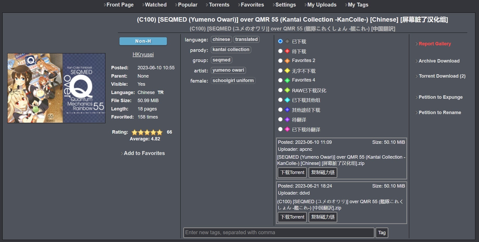Select the Favorites 4 radio button

click(280, 80)
